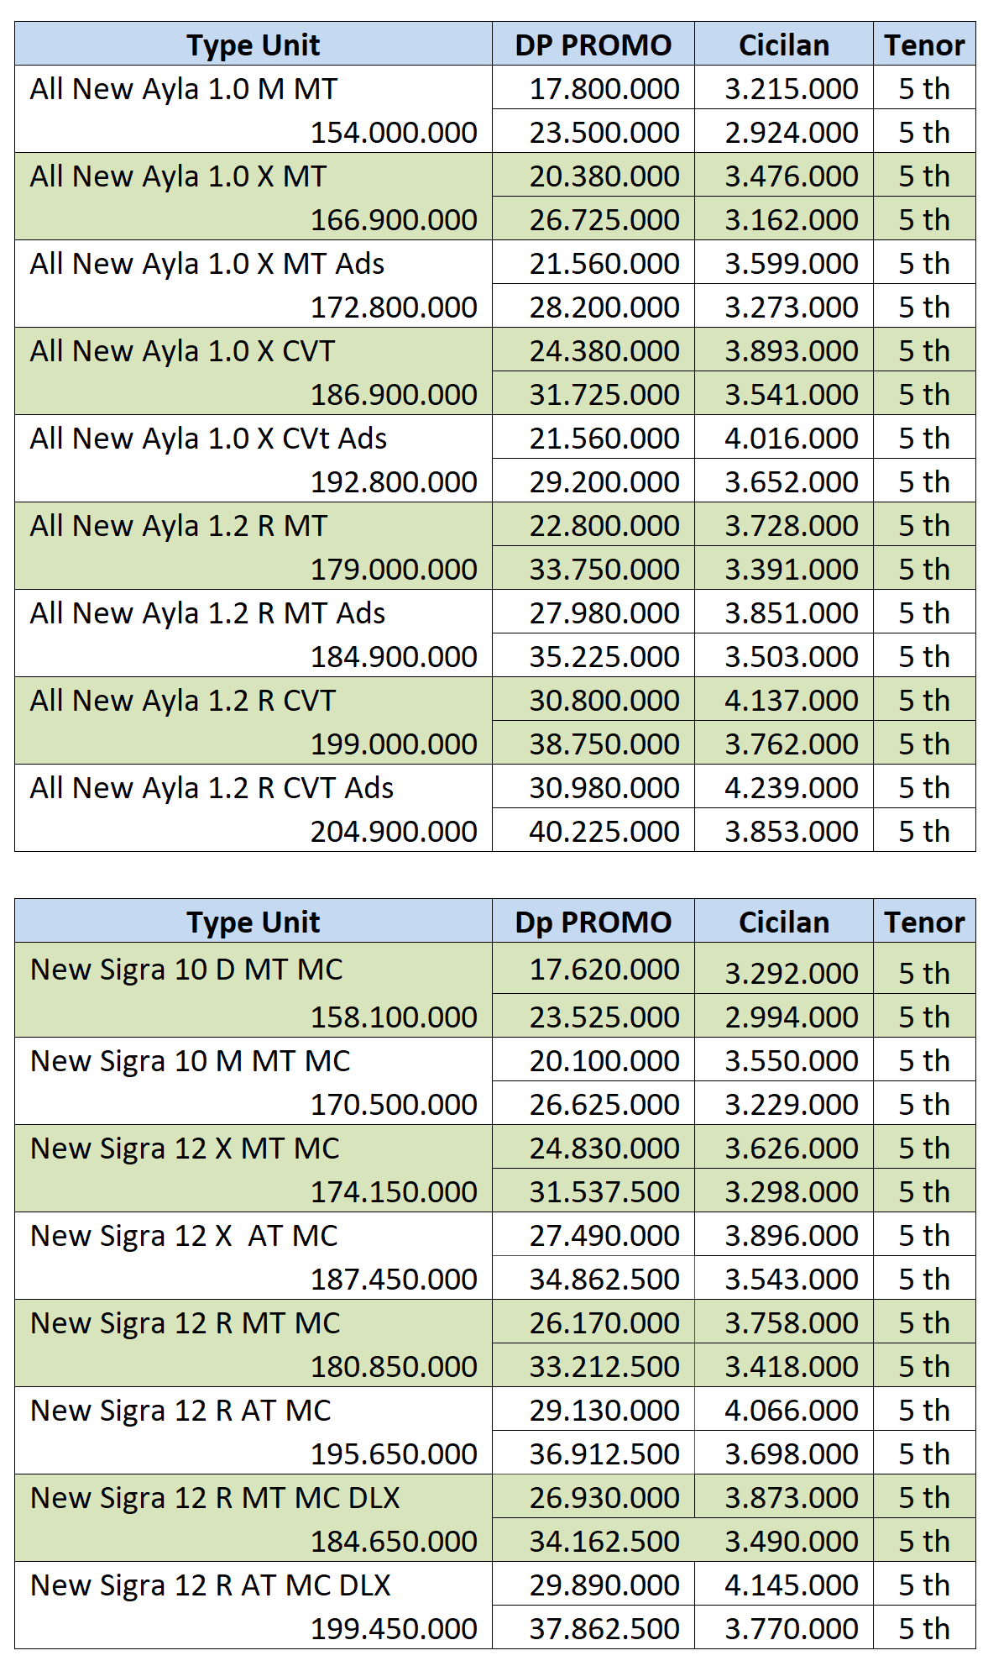Select Cicilan value 3.770.000
The height and width of the screenshot is (1661, 988).
click(792, 1628)
